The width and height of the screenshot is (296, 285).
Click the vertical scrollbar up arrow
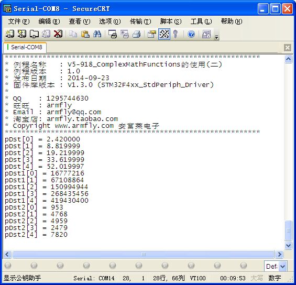click(x=288, y=59)
